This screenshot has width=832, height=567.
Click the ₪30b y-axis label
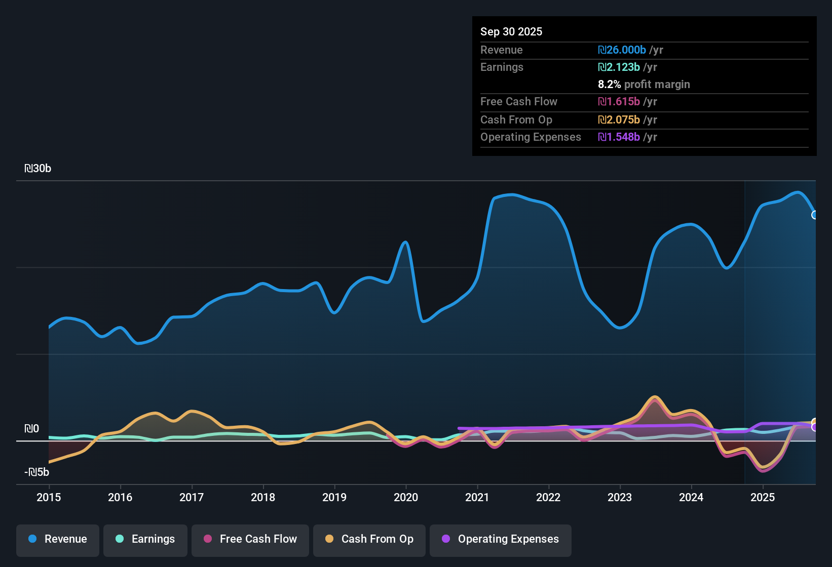tap(38, 169)
